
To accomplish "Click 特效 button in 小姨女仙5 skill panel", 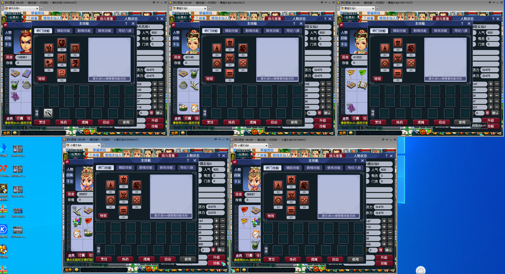I will [271, 216].
